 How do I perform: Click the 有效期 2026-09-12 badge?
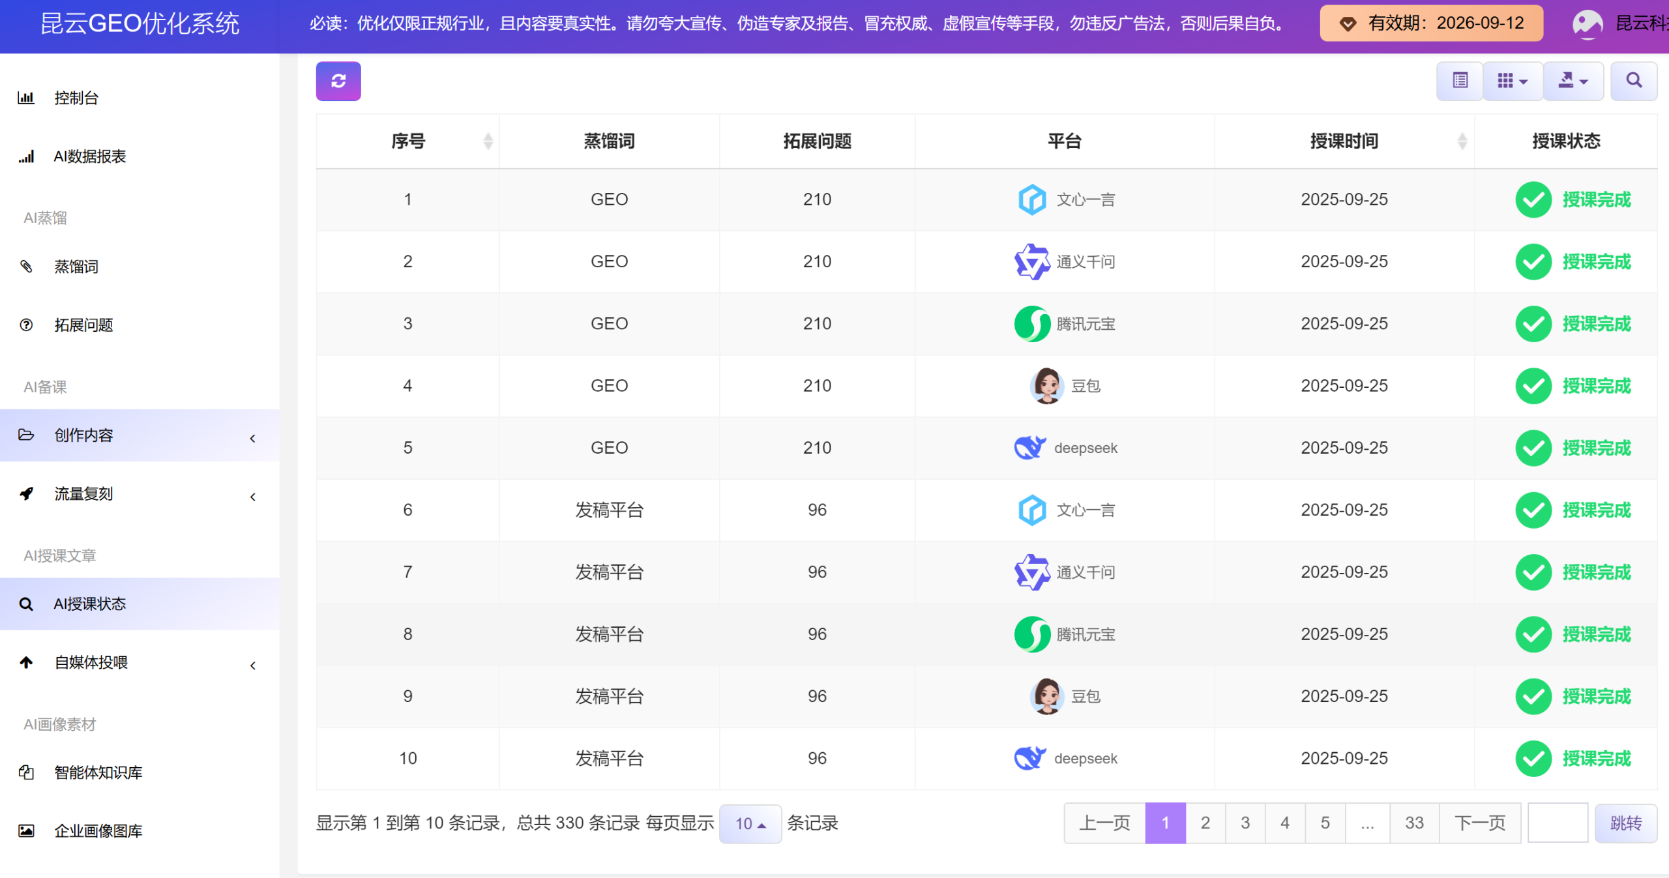pyautogui.click(x=1430, y=23)
